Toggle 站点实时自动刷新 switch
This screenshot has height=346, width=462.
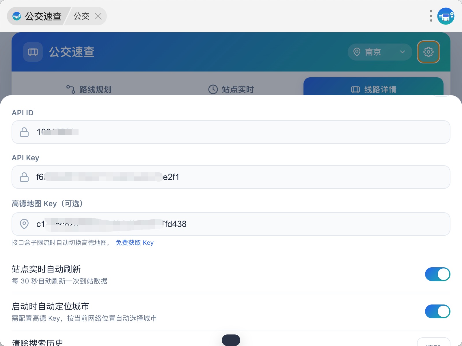pos(437,274)
